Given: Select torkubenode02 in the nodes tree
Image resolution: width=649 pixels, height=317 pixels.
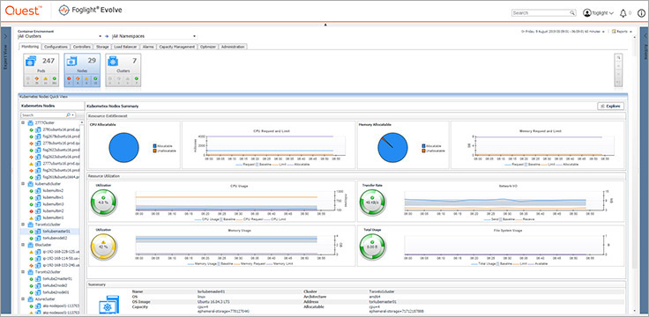Looking at the screenshot, I should tap(55, 239).
